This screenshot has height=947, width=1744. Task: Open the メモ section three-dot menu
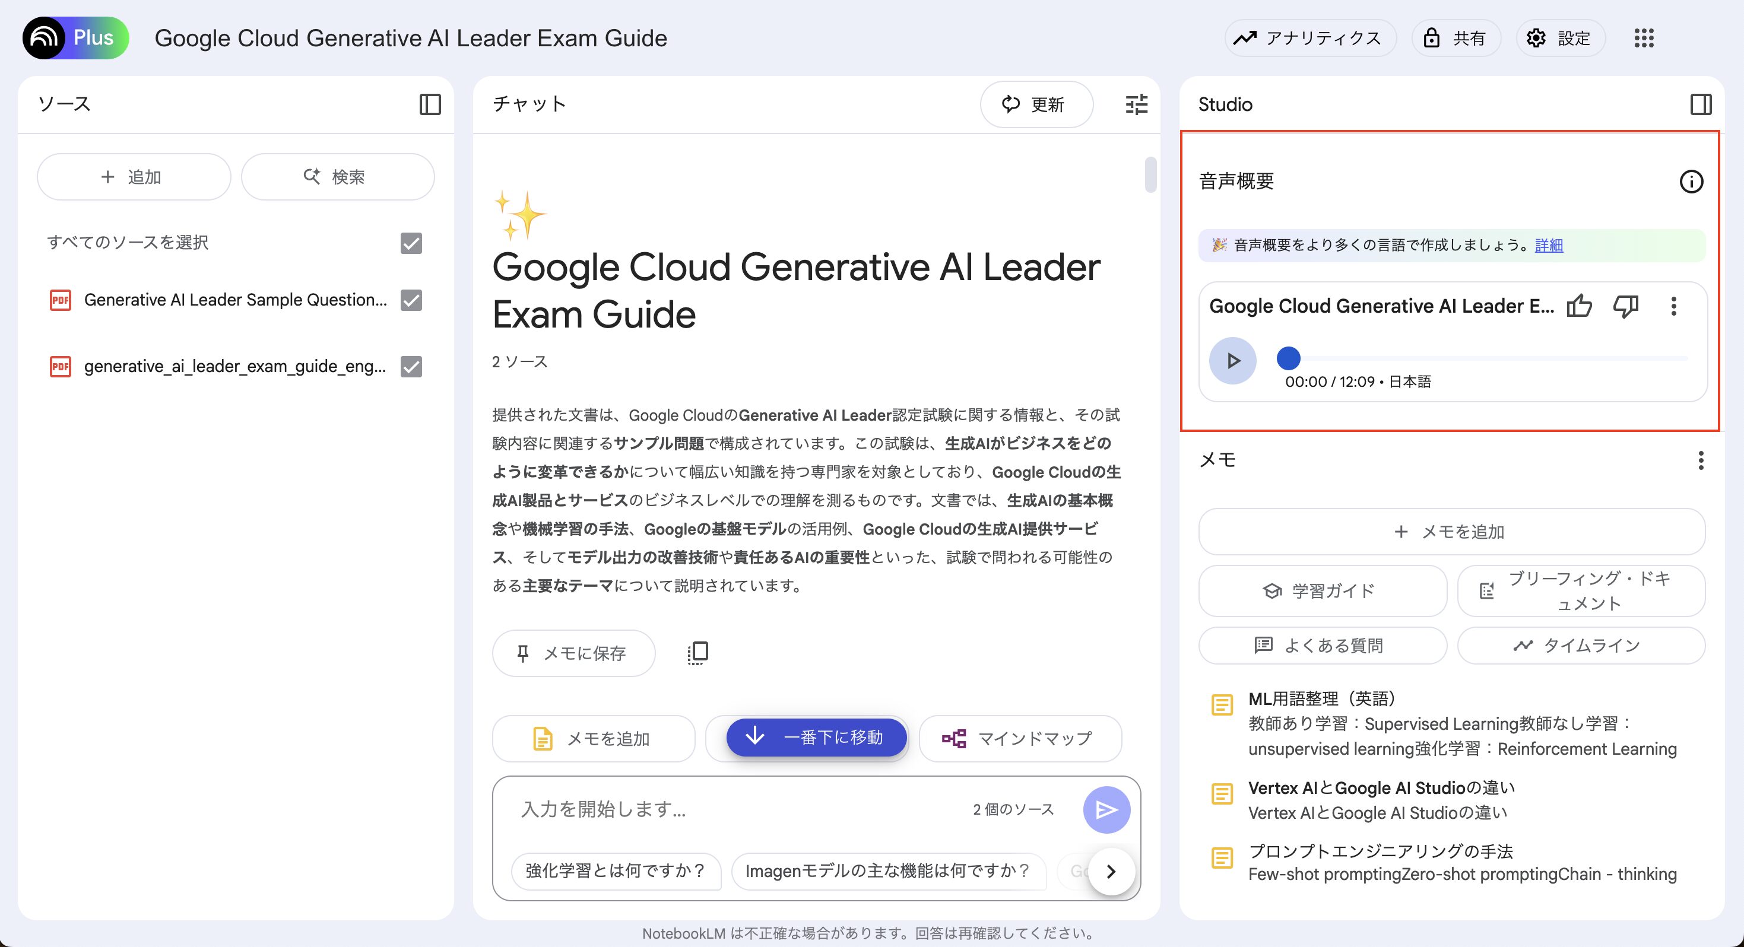click(1701, 460)
